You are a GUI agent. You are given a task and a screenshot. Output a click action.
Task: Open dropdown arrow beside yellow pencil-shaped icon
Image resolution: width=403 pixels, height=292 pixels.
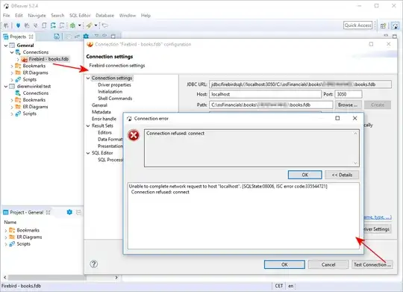coord(96,25)
